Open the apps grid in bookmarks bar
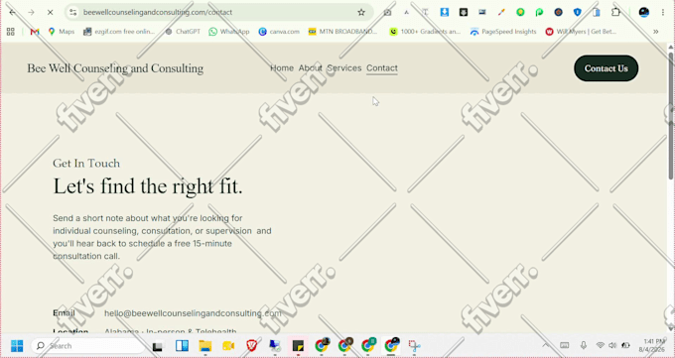 [10, 32]
